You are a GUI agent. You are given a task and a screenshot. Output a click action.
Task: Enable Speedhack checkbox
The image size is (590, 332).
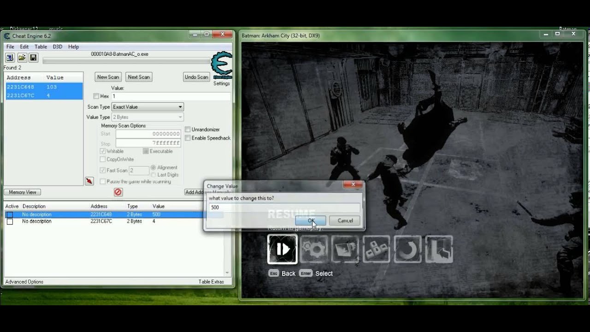point(188,138)
